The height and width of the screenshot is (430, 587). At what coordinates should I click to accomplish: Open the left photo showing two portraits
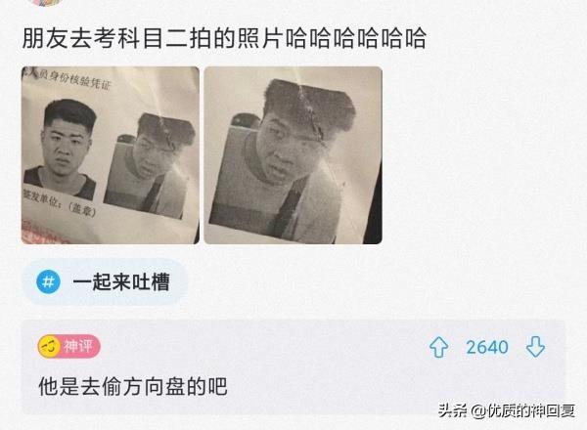tap(111, 155)
